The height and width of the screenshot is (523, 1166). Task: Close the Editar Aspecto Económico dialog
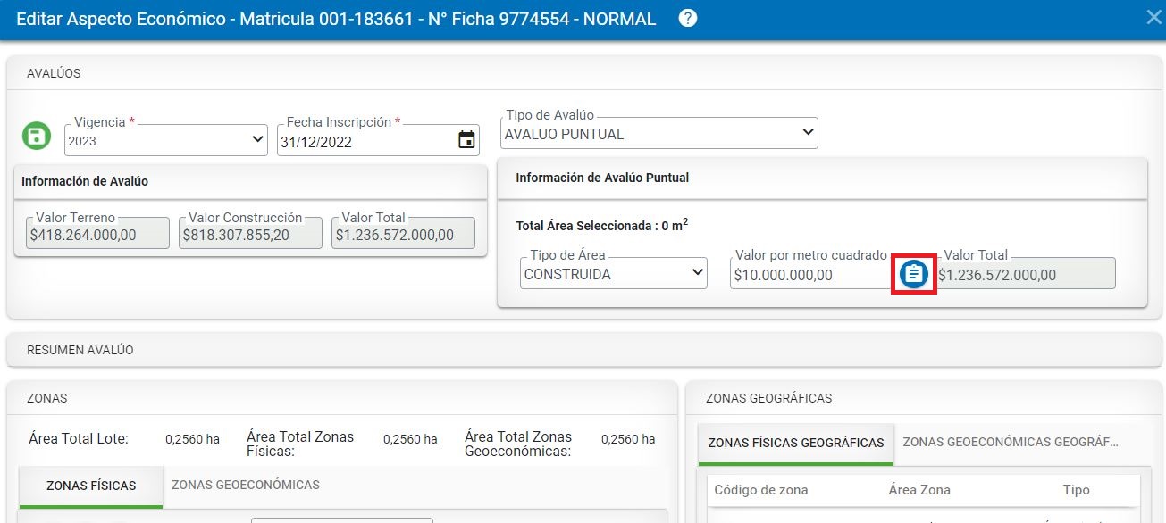click(1153, 18)
